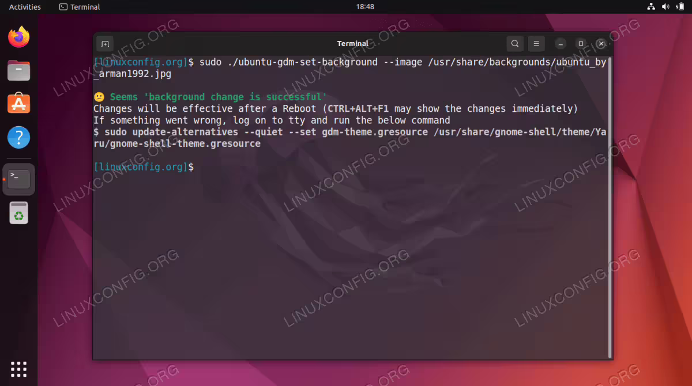Open the Activities overview
692x386 pixels.
[25, 7]
